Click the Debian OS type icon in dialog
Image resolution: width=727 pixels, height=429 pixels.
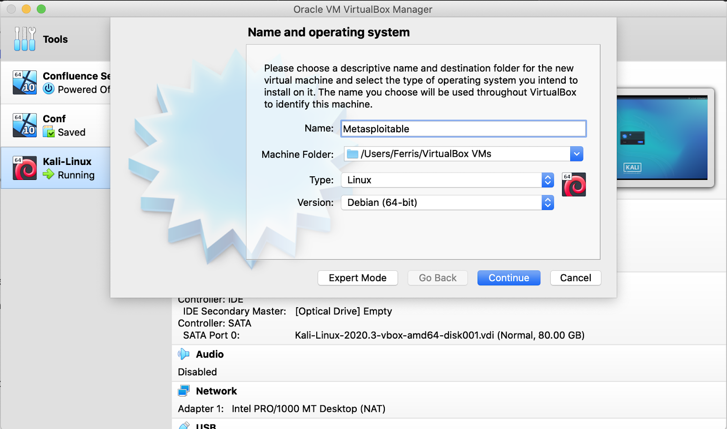[574, 185]
